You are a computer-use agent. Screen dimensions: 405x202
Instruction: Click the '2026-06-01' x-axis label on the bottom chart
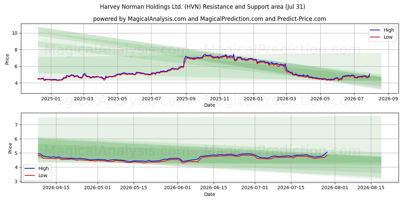(178, 188)
